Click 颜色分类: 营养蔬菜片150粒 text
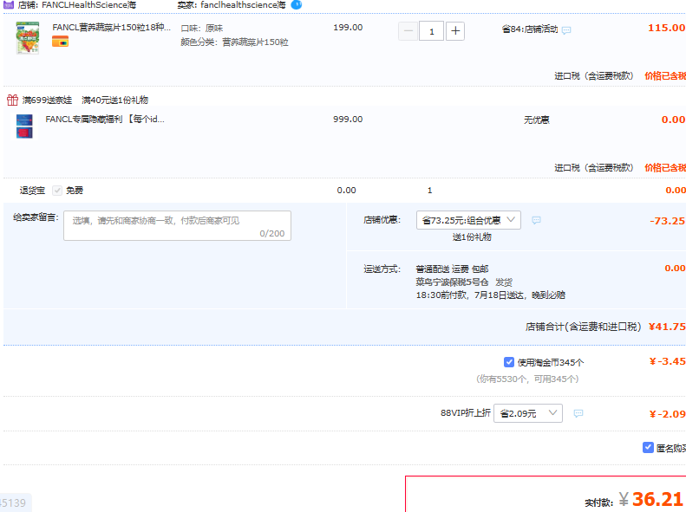This screenshot has width=686, height=512. [x=234, y=42]
